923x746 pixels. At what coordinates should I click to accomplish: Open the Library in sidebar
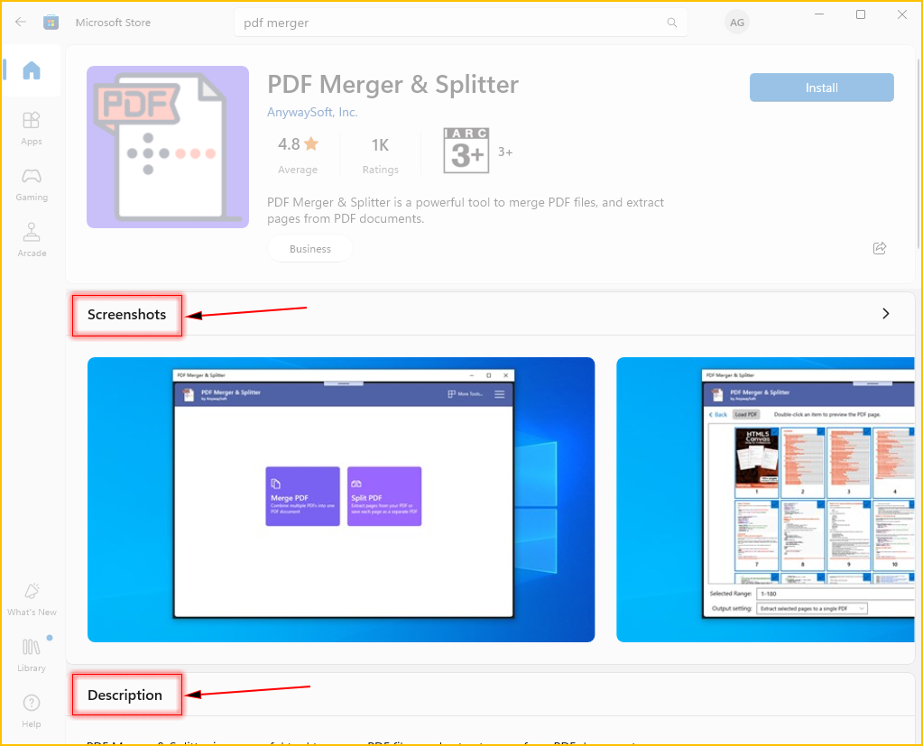[32, 654]
